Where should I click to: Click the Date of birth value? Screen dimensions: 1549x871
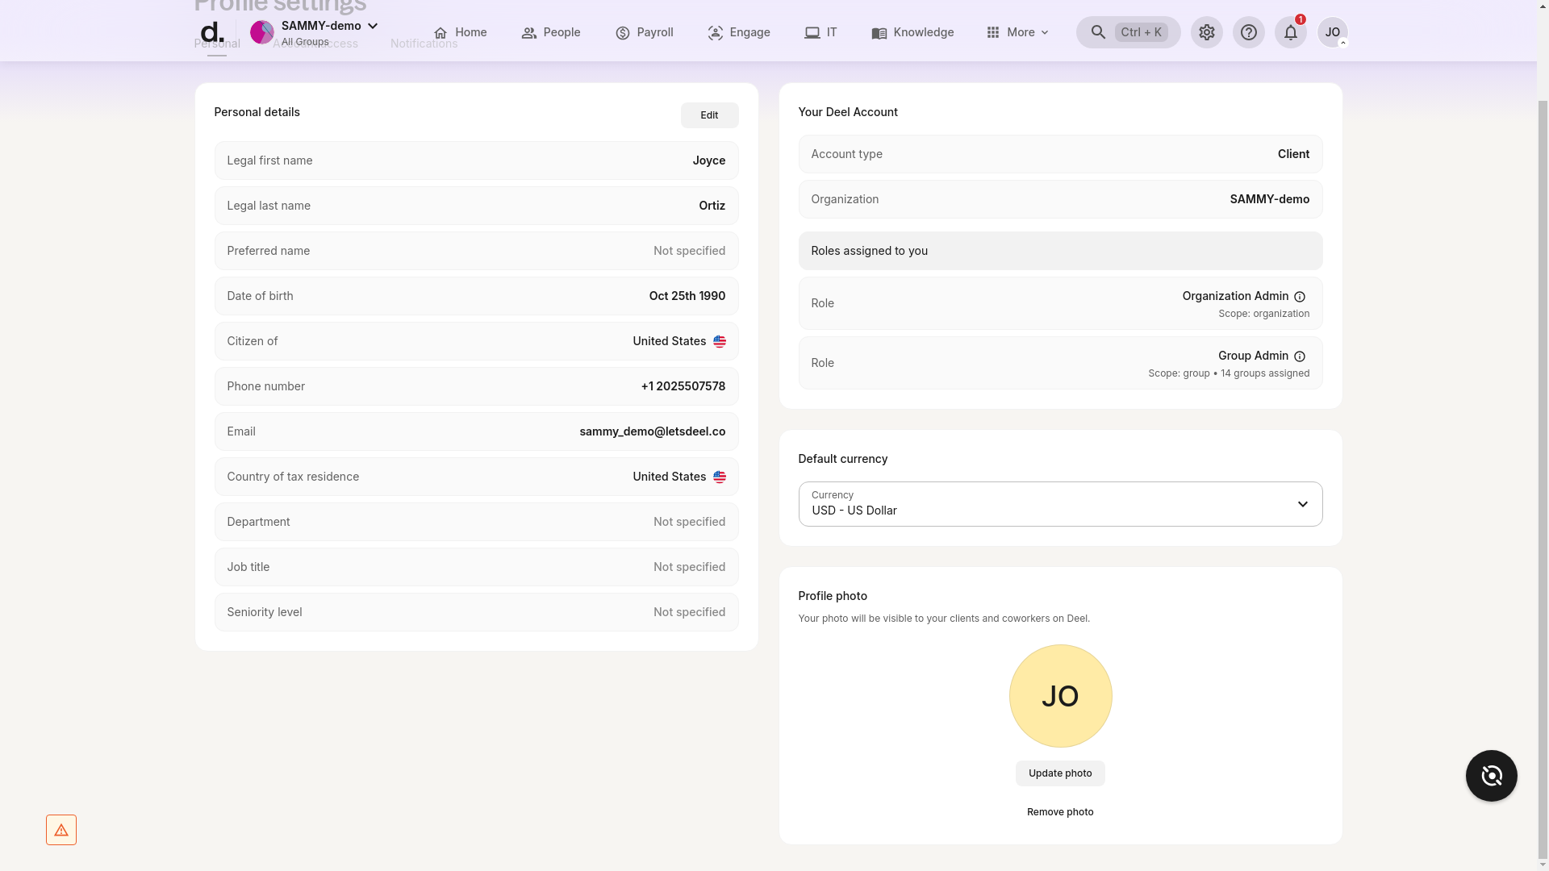[687, 296]
